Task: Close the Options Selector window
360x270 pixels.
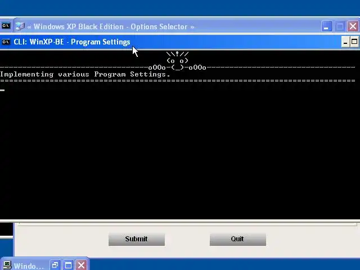Action: pos(353,26)
